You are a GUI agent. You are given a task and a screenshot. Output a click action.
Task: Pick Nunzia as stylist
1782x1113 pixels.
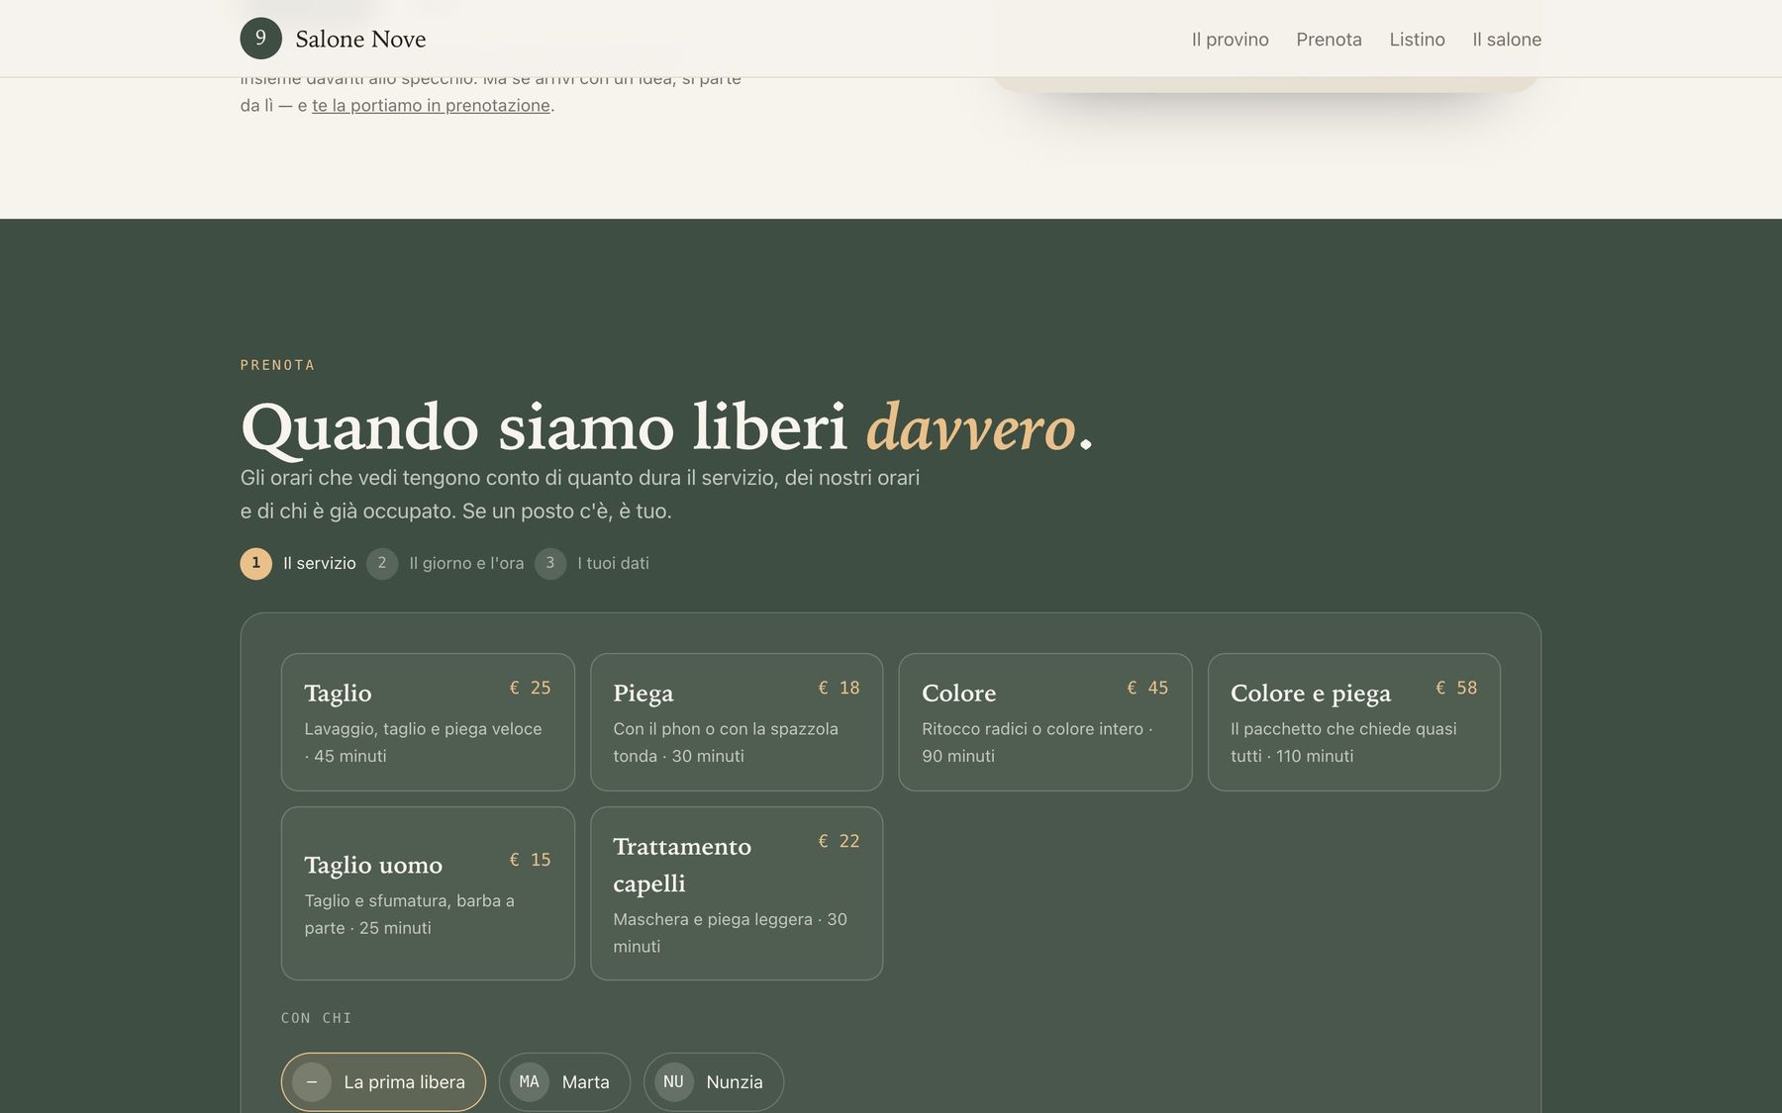[x=714, y=1081]
